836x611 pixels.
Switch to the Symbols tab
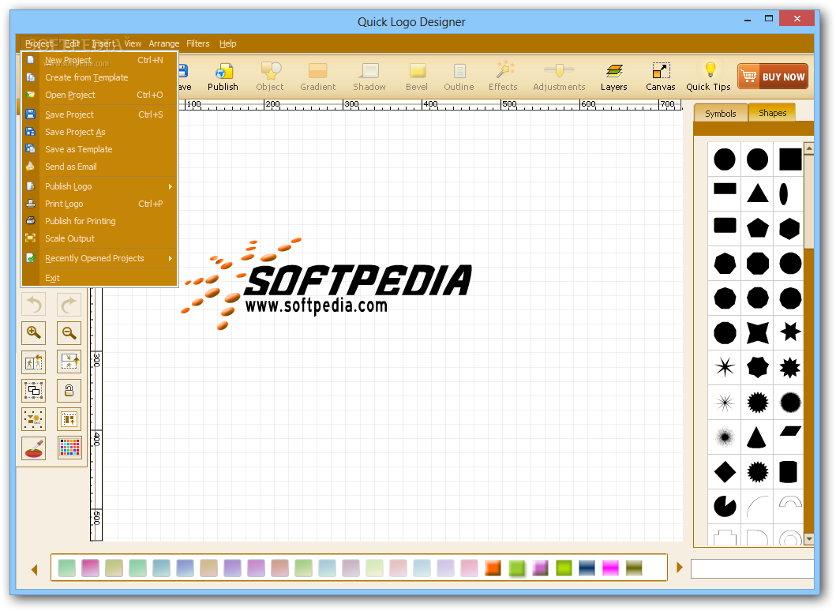pyautogui.click(x=720, y=114)
